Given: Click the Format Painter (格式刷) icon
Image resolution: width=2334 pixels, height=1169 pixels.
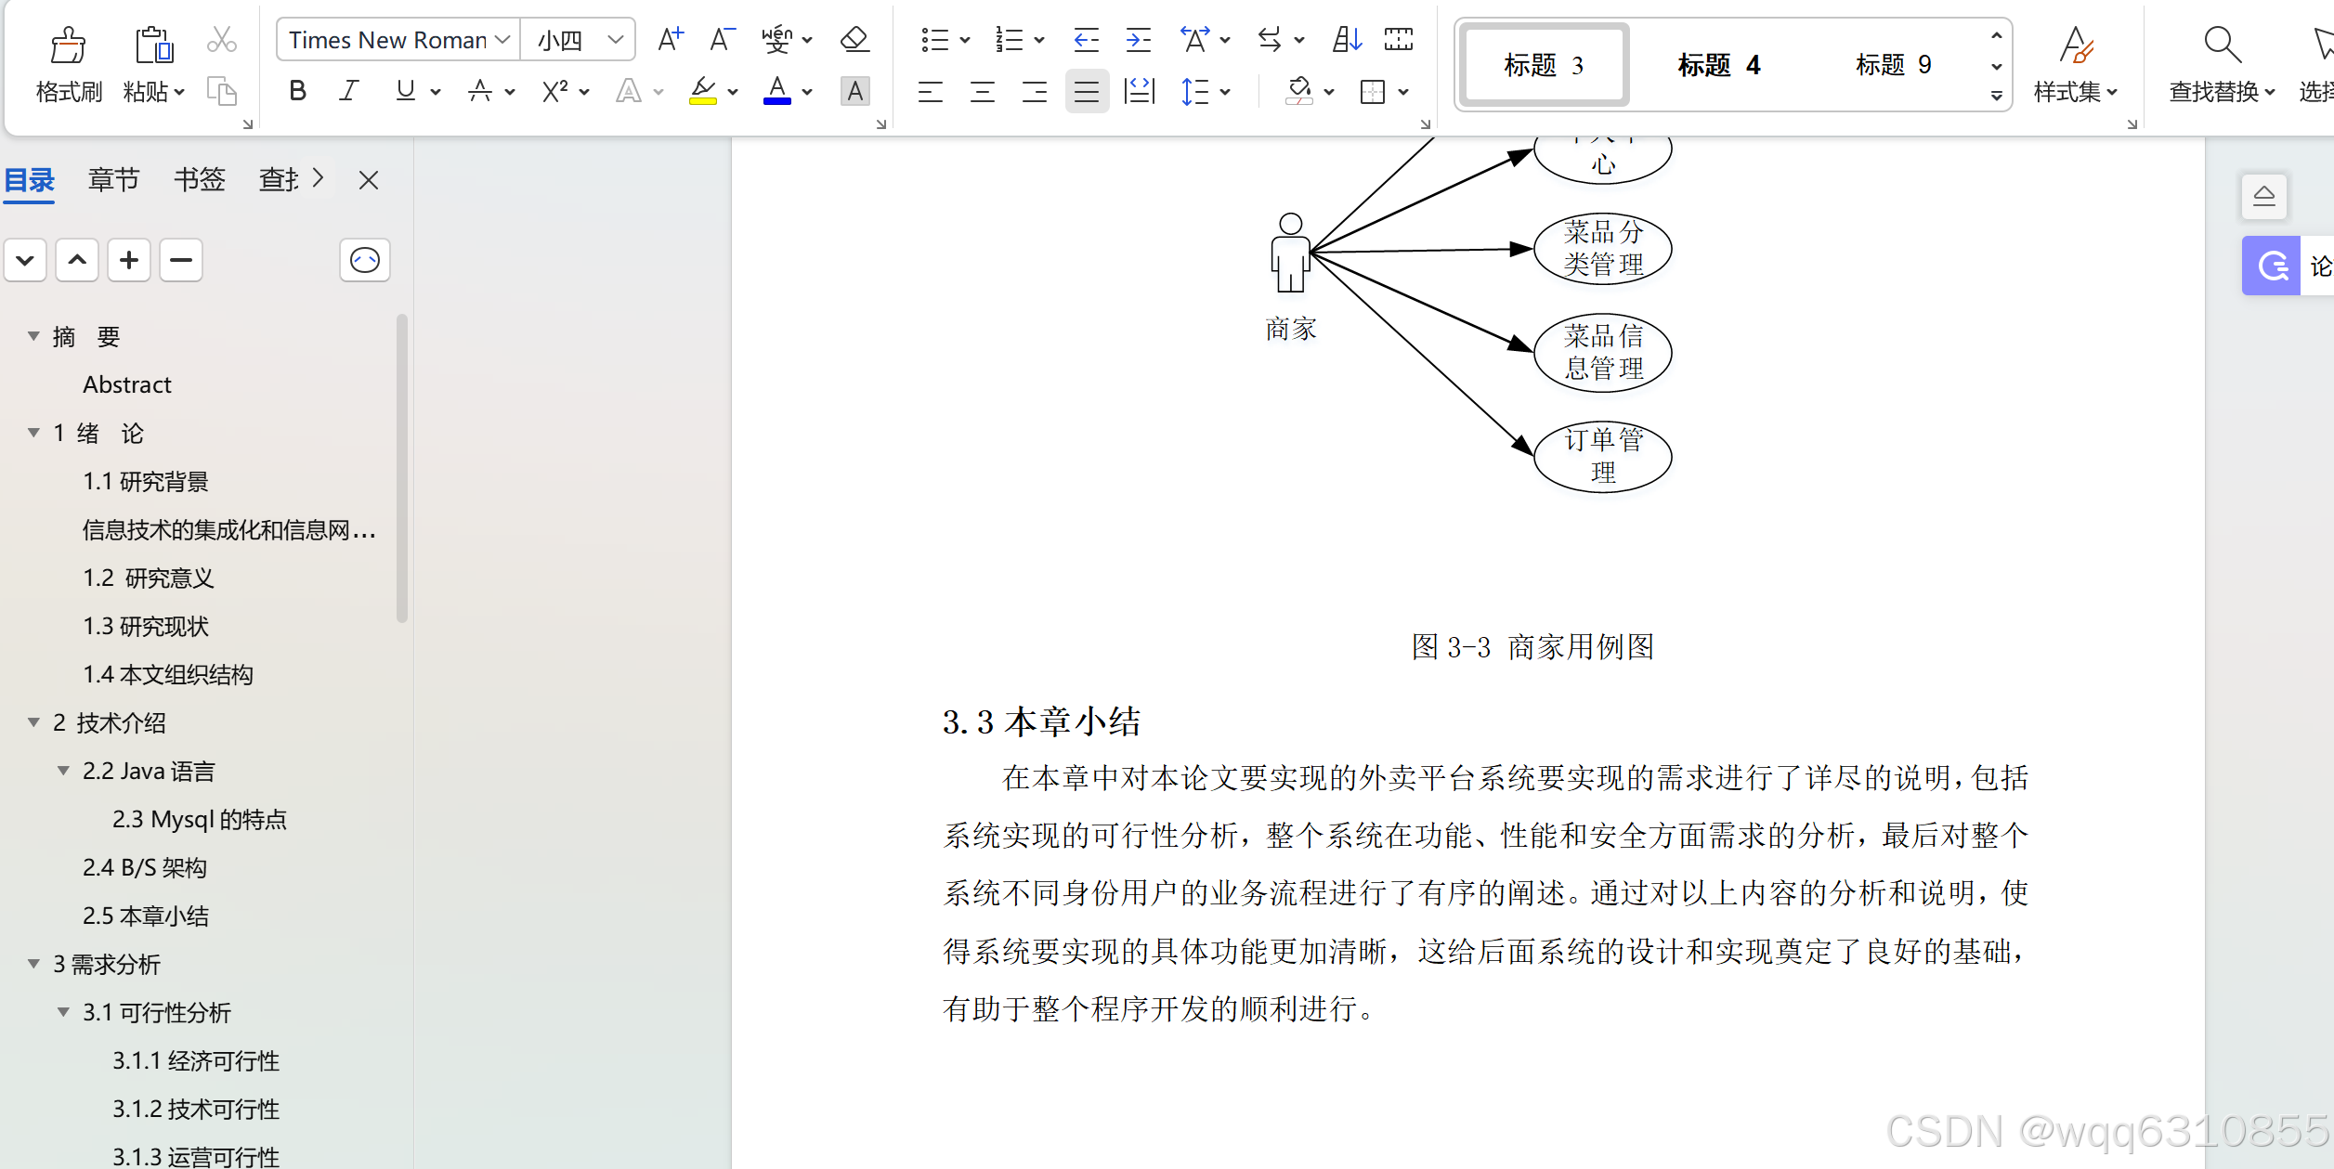Looking at the screenshot, I should 68,45.
